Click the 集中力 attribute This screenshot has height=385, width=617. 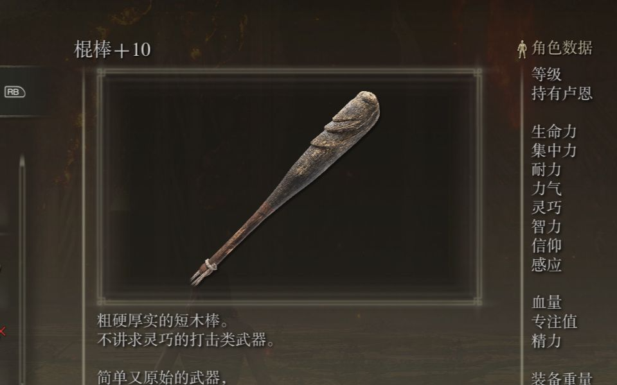[x=554, y=150]
